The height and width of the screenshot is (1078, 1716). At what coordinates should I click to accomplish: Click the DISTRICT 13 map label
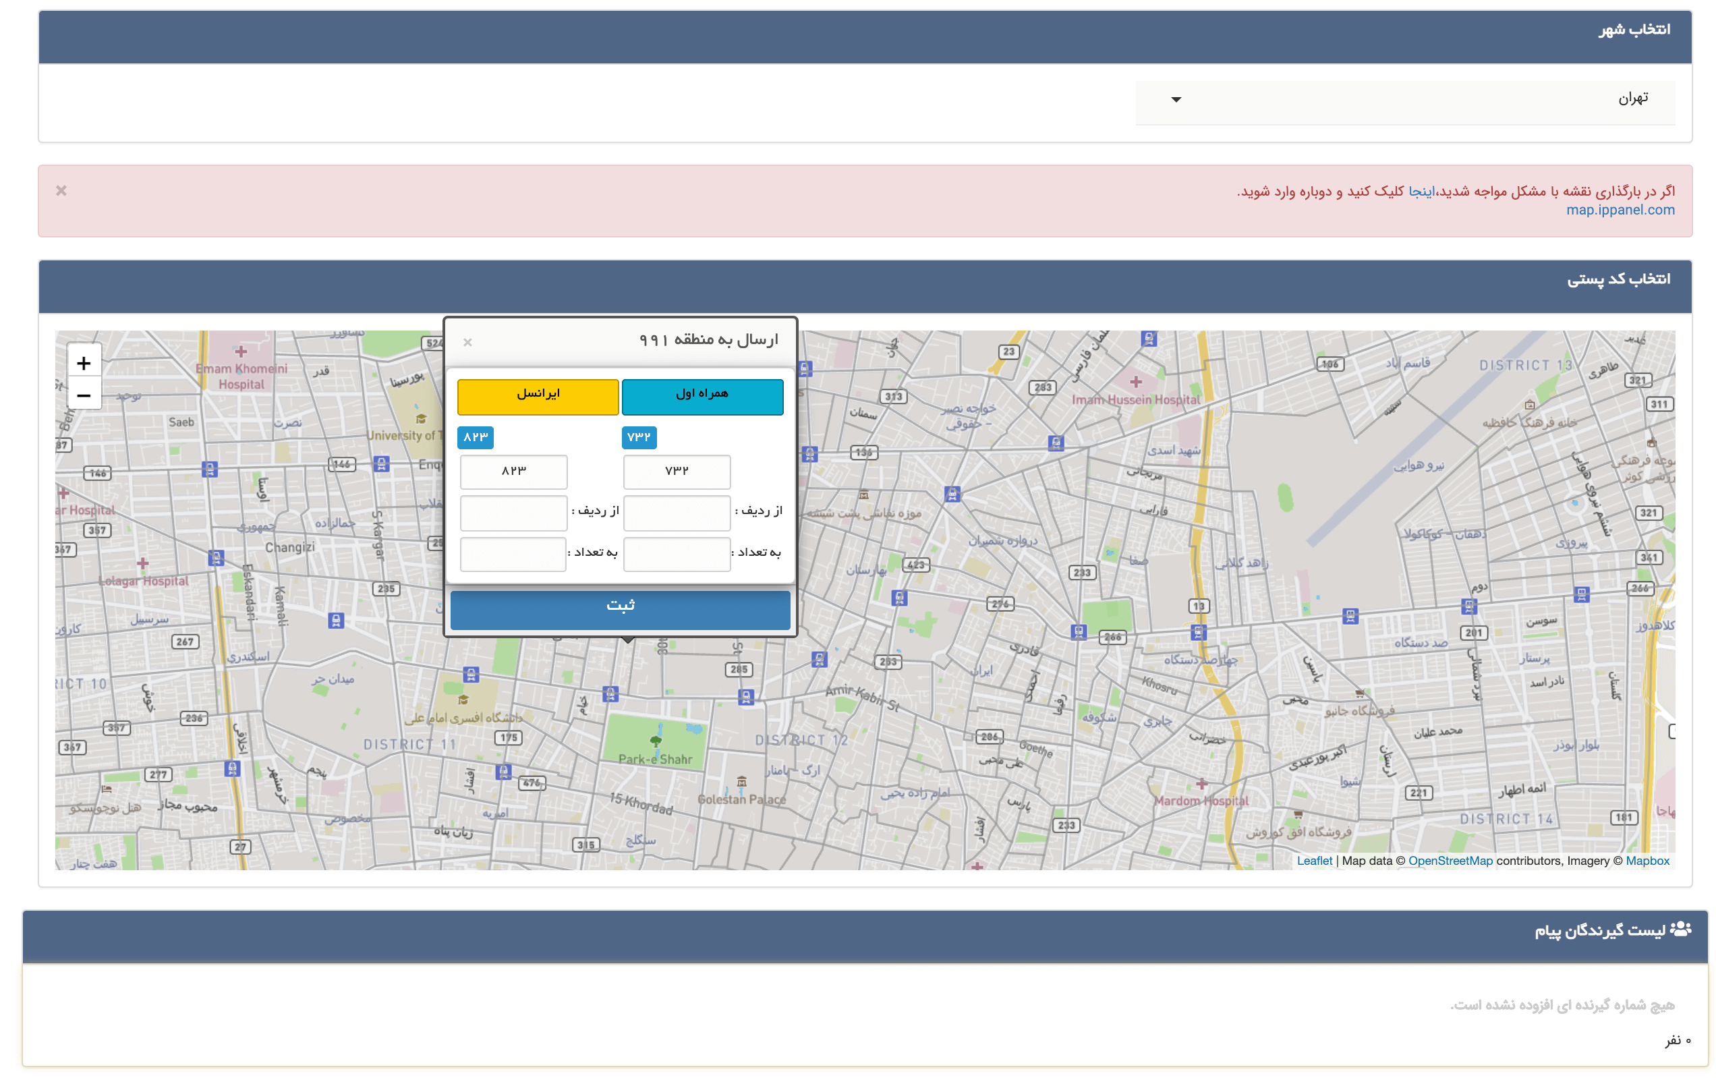coord(1526,366)
